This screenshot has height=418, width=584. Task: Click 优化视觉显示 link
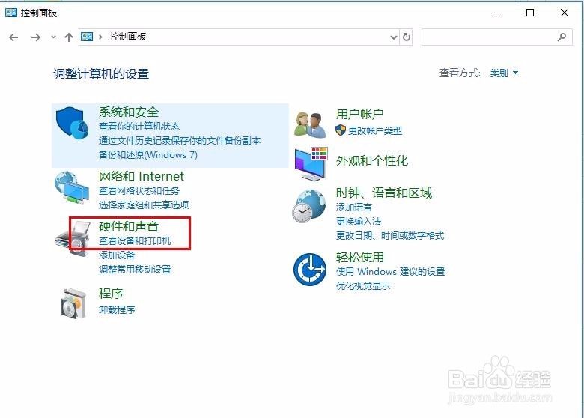coord(363,286)
